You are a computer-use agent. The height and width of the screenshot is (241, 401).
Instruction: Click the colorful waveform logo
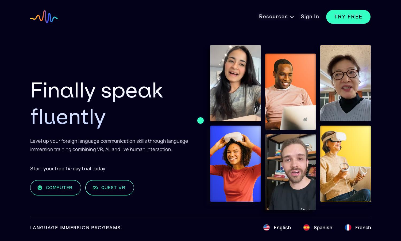click(x=44, y=17)
